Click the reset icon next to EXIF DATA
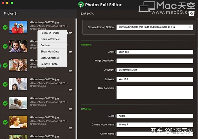Viewport: 198px width, 139px height. click(x=192, y=13)
